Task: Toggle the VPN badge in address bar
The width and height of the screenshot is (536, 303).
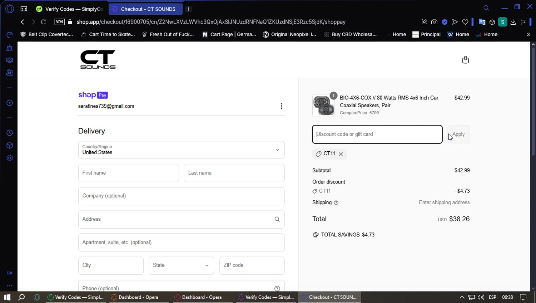Action: pos(60,22)
